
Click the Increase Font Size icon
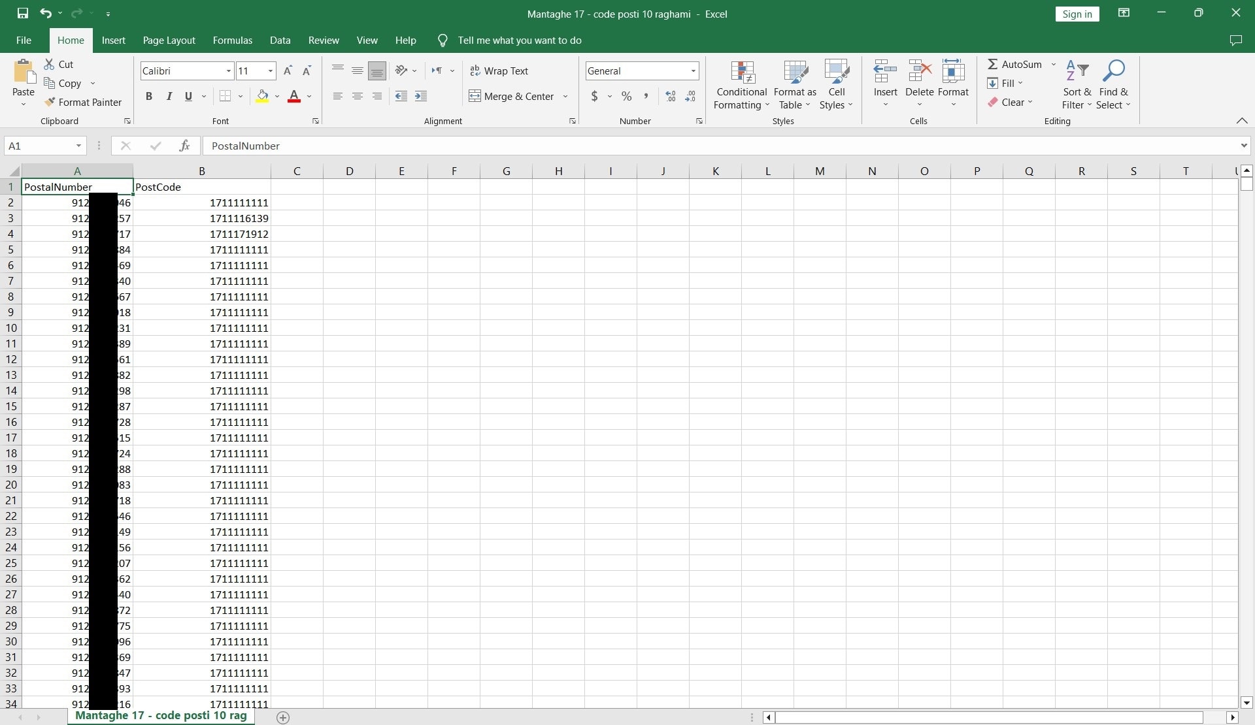[288, 71]
